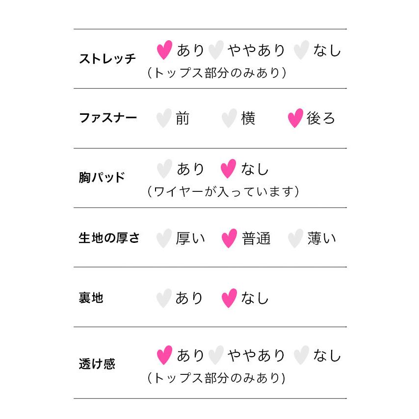Choose the pink heart for 普通 fabric thickness
The height and width of the screenshot is (419, 419).
(x=229, y=238)
